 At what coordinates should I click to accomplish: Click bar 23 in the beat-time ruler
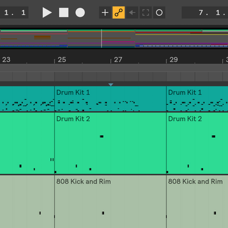click(x=6, y=60)
